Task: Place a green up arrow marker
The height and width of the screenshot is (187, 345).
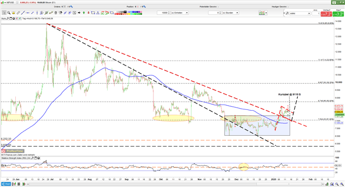Action: [x=84, y=13]
